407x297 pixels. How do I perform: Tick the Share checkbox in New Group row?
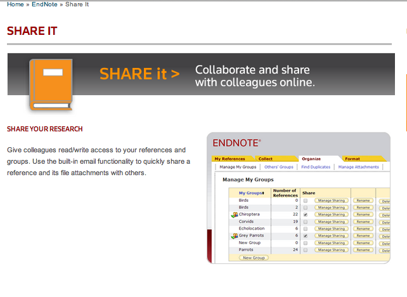click(x=306, y=243)
